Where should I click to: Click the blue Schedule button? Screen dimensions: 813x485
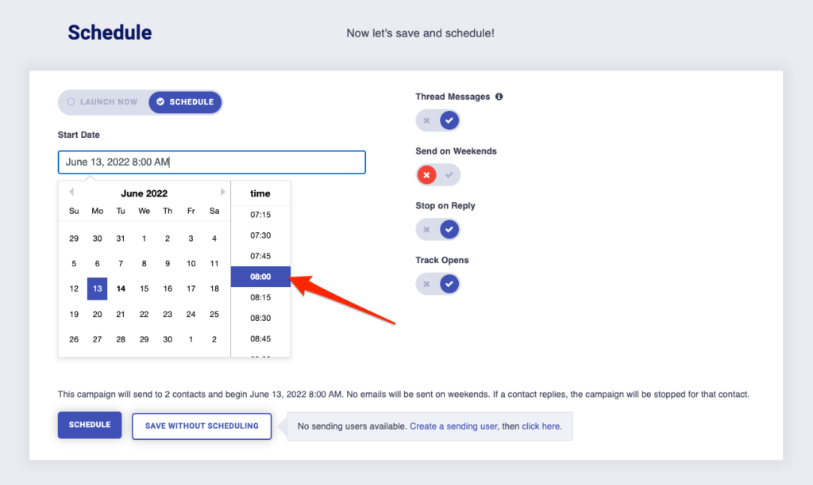90,425
